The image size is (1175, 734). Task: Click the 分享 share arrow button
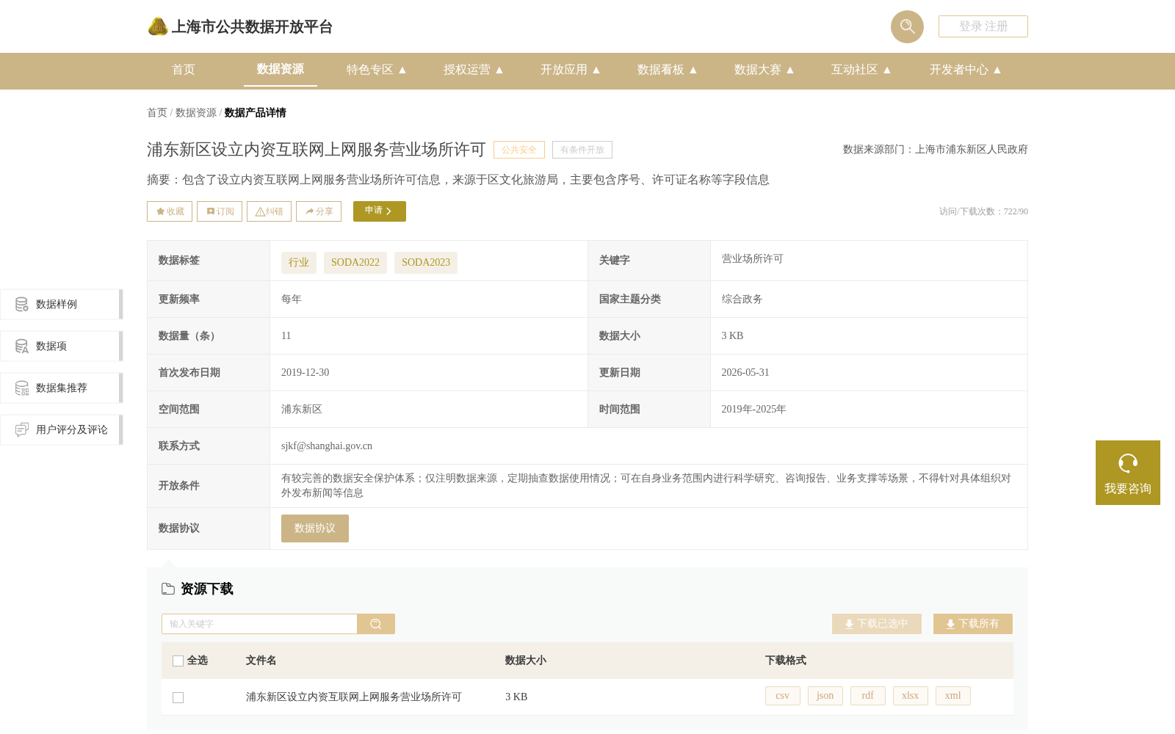click(319, 211)
